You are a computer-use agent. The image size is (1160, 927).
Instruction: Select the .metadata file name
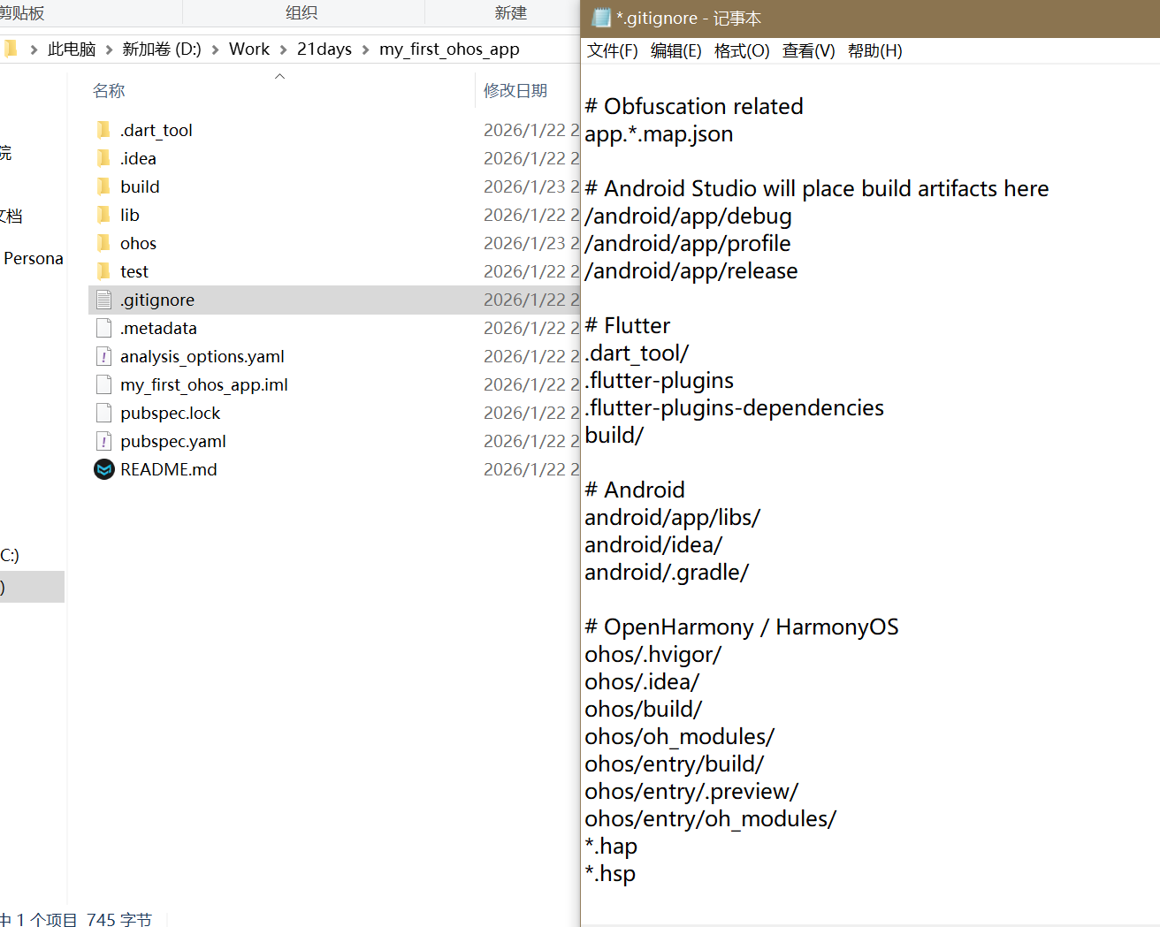[158, 328]
